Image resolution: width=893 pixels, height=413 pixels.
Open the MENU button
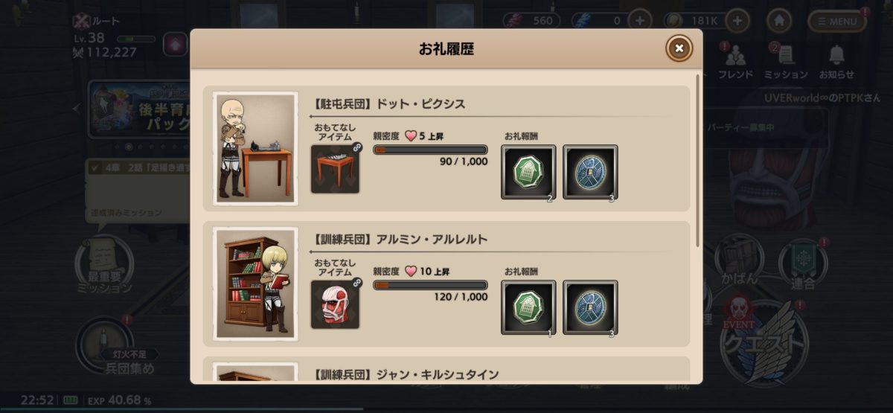(837, 21)
